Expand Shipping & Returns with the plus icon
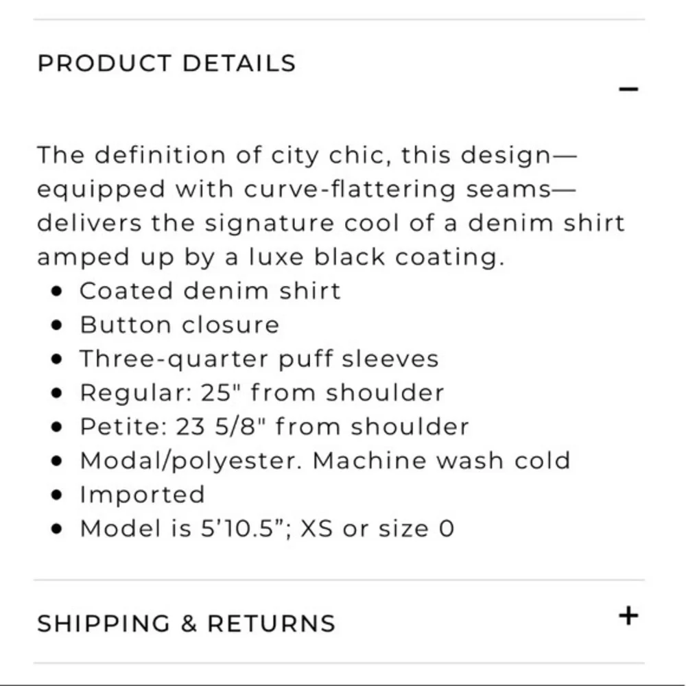 tap(628, 615)
